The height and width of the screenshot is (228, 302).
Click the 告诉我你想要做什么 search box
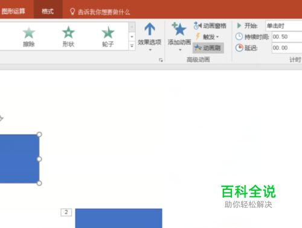point(104,12)
